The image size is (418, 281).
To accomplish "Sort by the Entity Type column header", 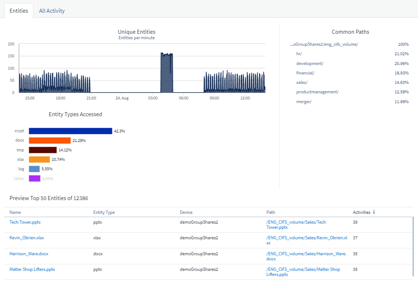I will tap(104, 212).
